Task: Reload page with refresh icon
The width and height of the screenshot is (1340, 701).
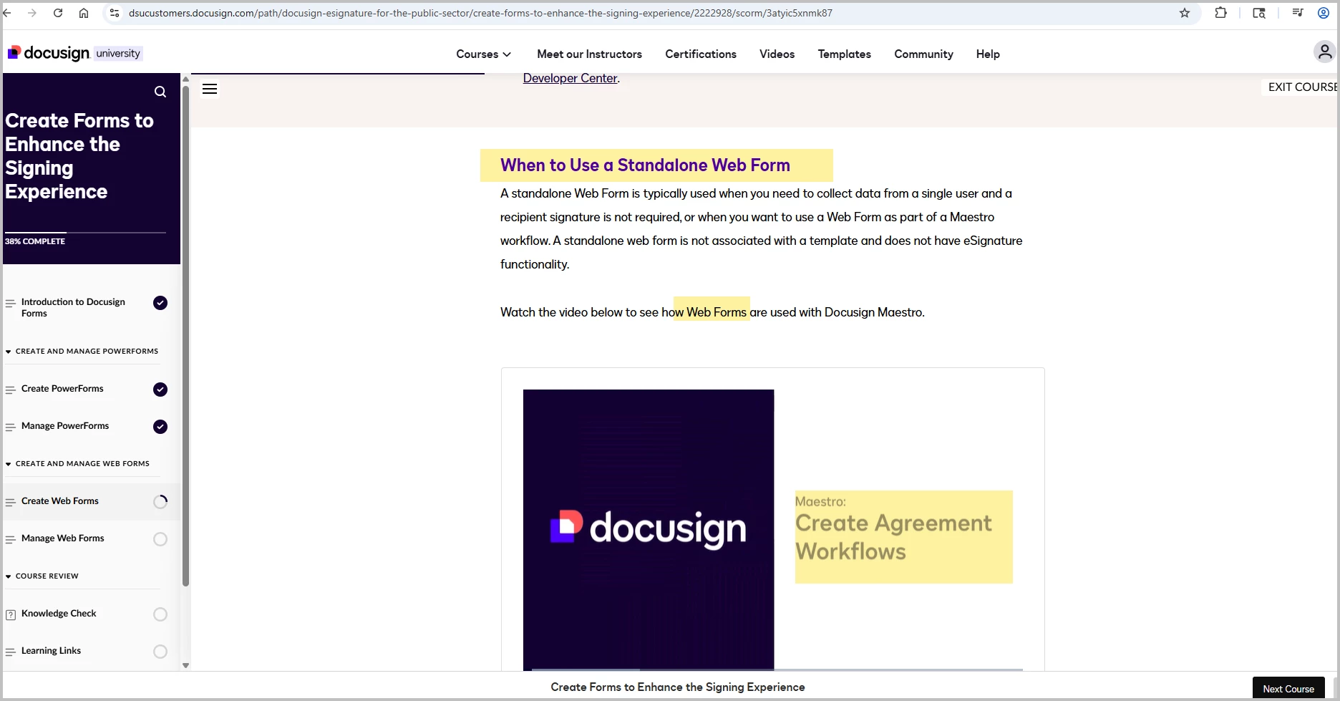Action: click(x=58, y=13)
